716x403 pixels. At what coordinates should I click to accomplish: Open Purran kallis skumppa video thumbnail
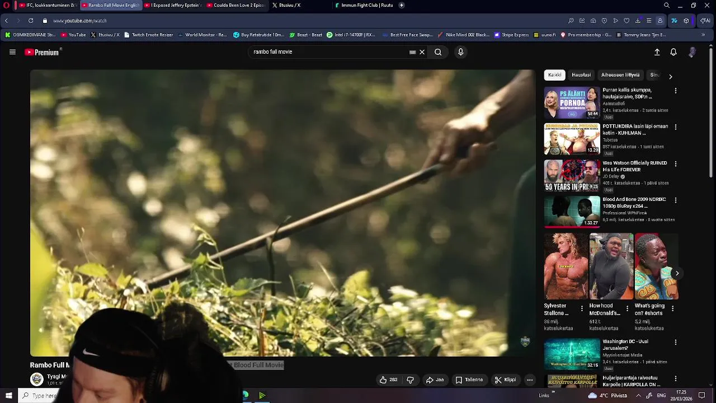click(572, 102)
